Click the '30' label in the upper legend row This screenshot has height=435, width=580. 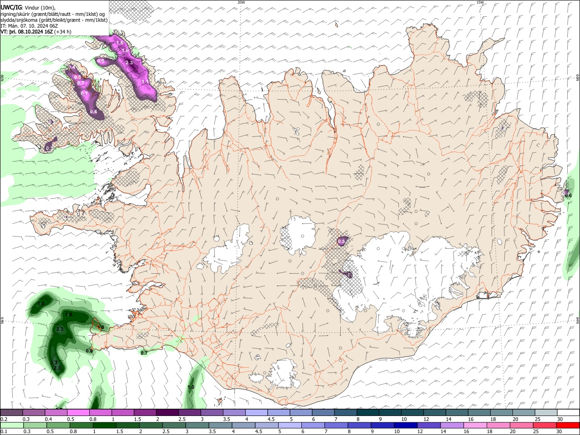tap(560, 419)
